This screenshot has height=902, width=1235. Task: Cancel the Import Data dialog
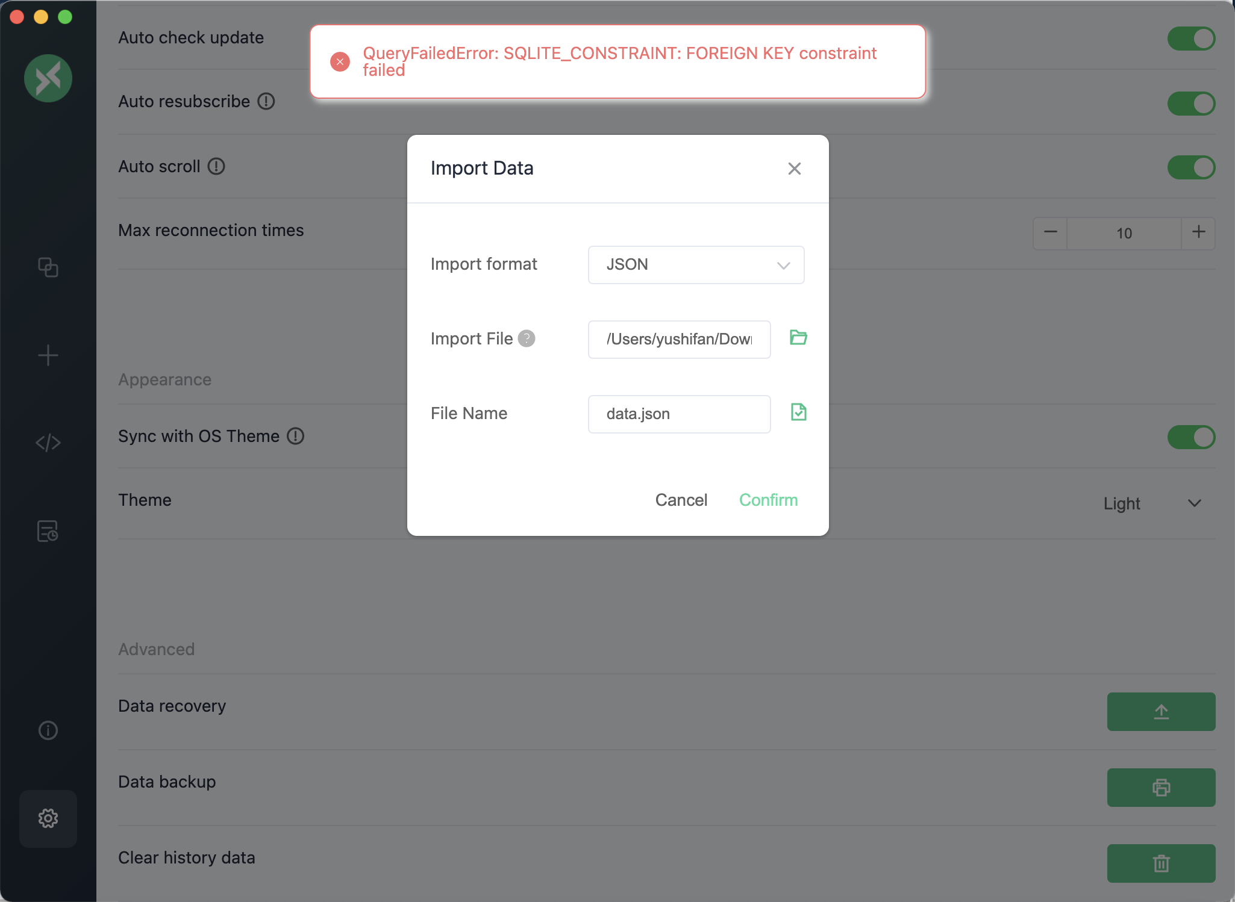(681, 500)
